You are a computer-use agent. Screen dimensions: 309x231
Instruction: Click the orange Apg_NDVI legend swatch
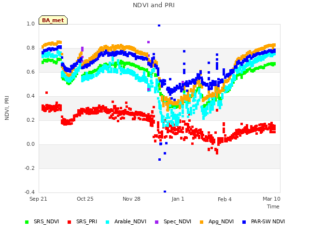point(202,222)
